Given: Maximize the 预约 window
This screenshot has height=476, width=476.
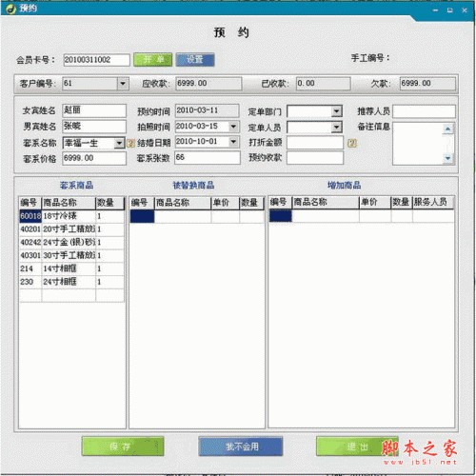Looking at the screenshot, I should tap(449, 10).
